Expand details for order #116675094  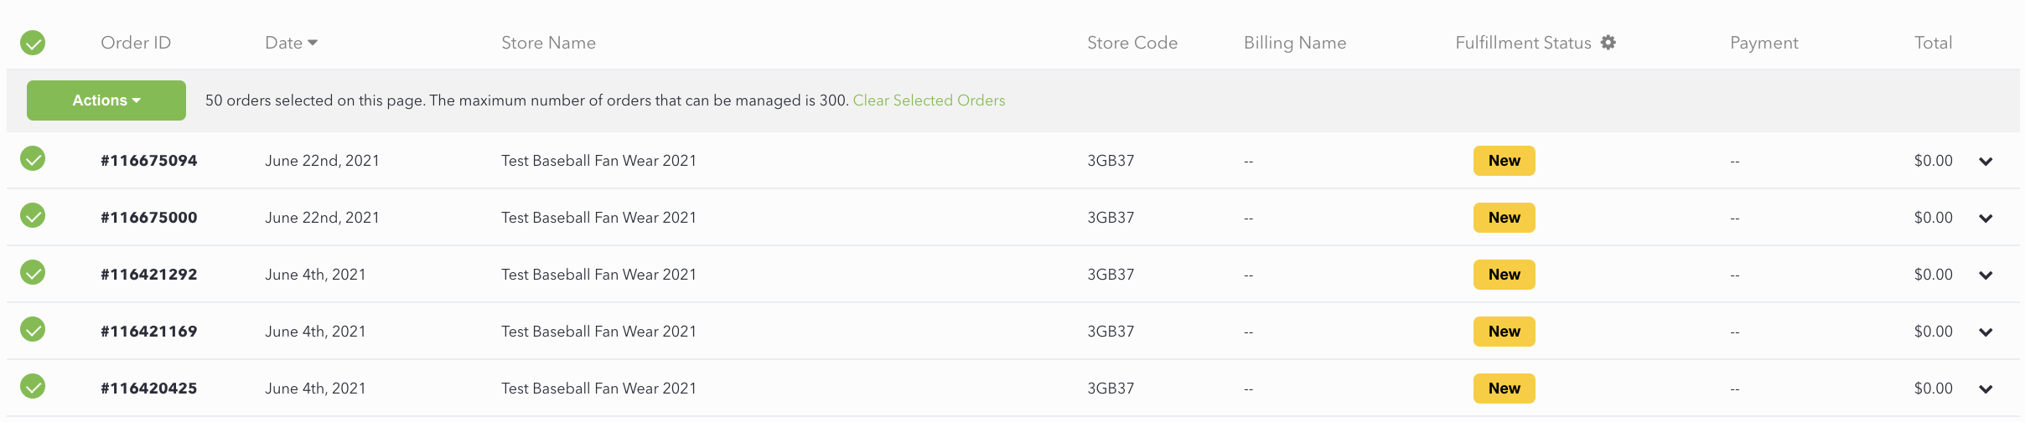tap(1986, 162)
